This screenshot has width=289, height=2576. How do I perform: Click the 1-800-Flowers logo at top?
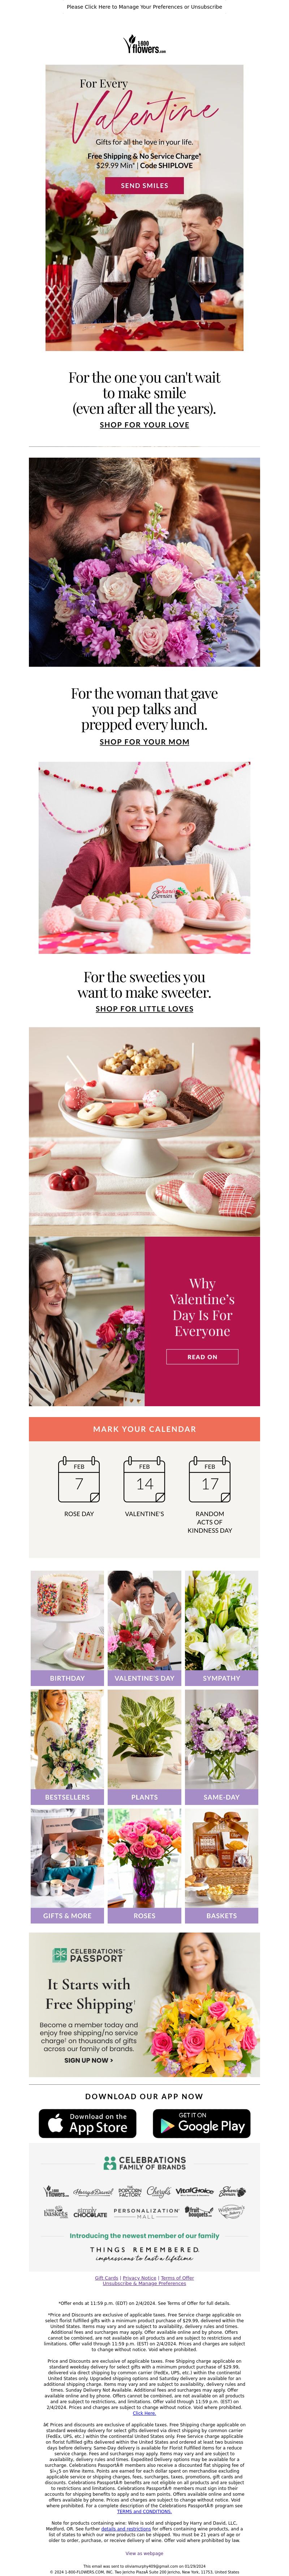click(x=144, y=44)
